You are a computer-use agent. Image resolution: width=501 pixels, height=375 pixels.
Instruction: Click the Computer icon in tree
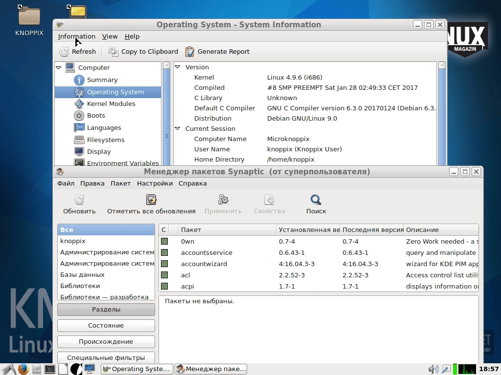(70, 67)
